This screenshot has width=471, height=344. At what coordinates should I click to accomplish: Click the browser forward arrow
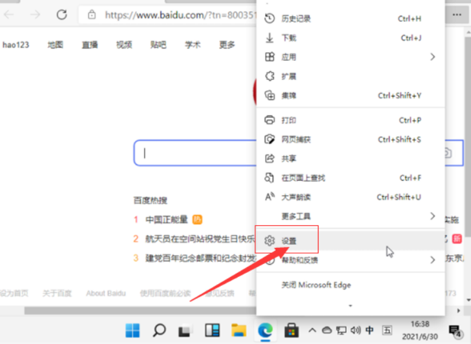[x=35, y=14]
